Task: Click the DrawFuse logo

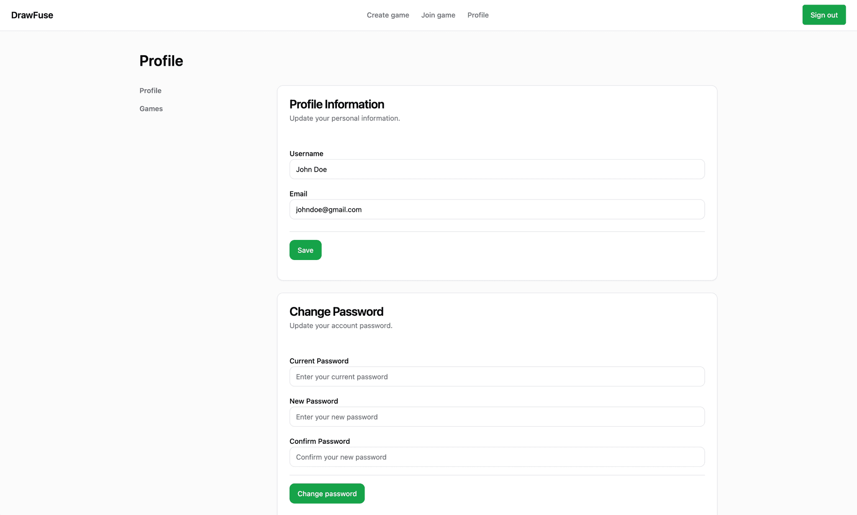Action: [32, 15]
